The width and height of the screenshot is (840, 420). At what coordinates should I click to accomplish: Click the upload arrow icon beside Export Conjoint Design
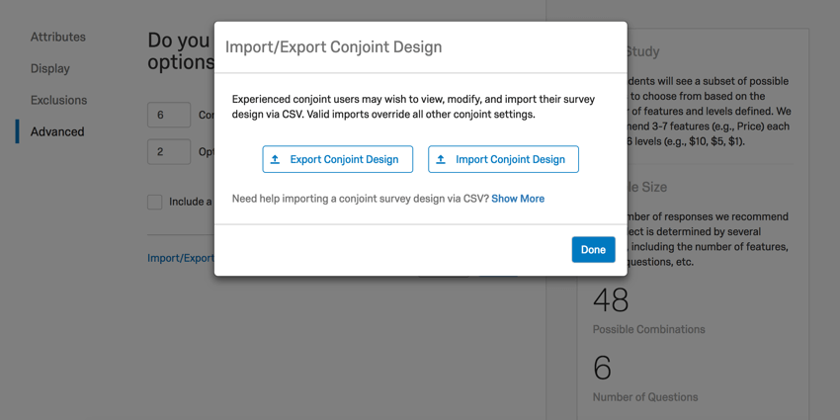point(276,159)
